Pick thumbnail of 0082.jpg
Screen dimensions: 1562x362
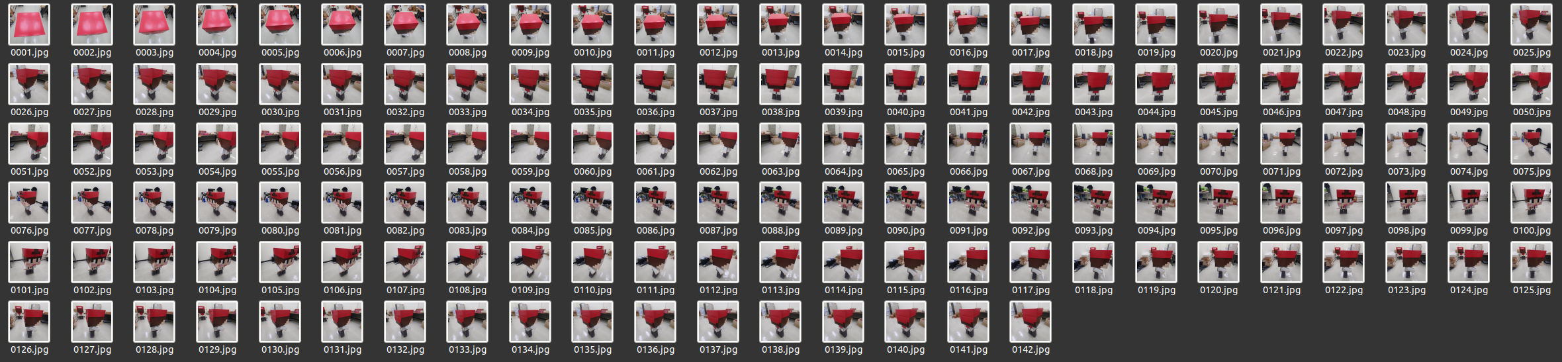coord(405,203)
